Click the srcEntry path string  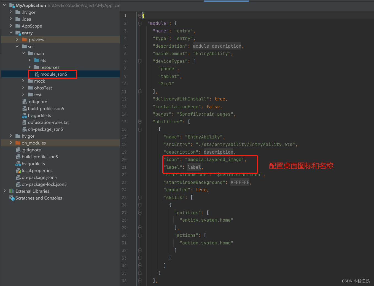click(245, 145)
